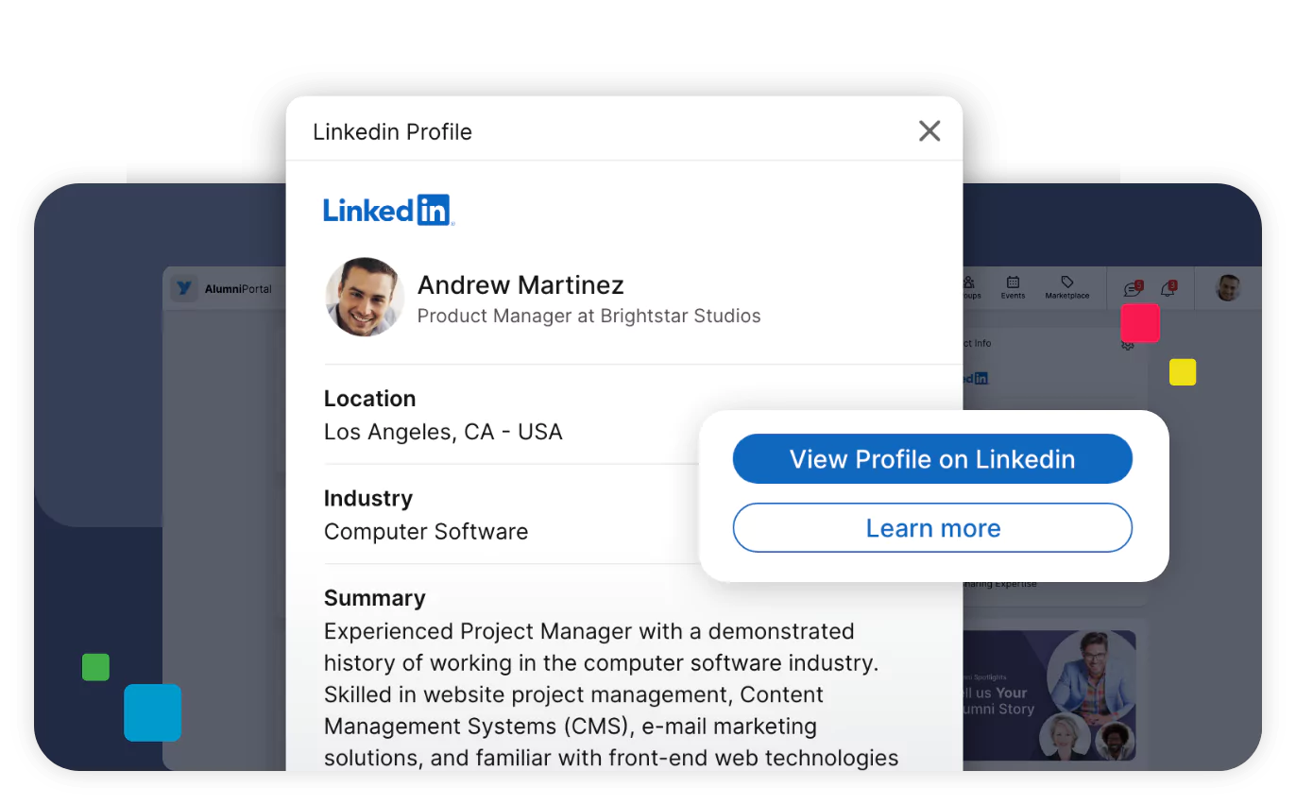This screenshot has width=1296, height=805.
Task: Click the unread message count badge
Action: point(1139,284)
